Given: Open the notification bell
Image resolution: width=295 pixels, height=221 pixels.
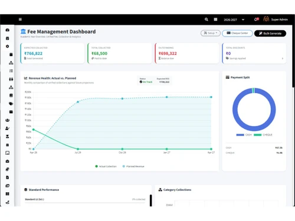Looking at the screenshot, I should [x=256, y=19].
